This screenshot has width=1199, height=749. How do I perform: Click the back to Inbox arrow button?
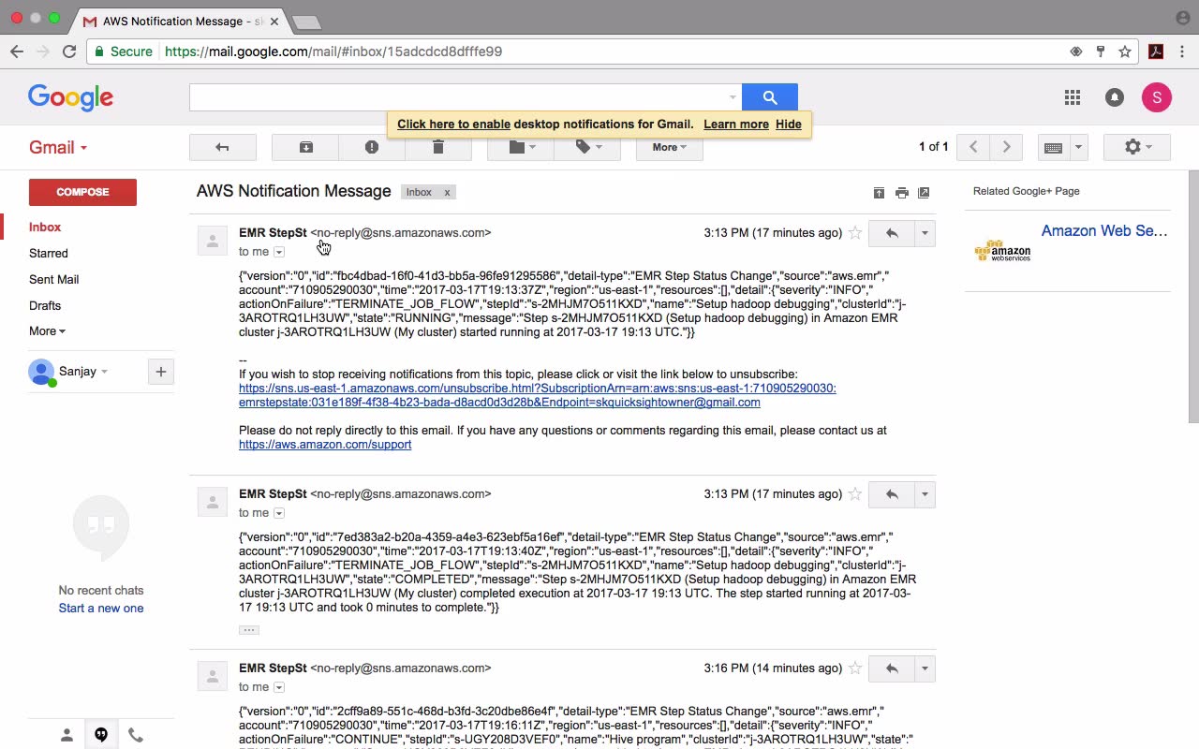(222, 147)
